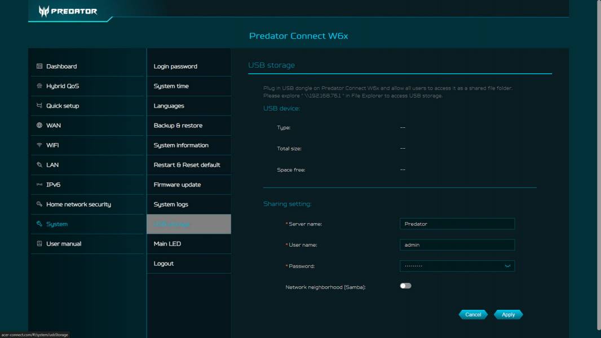Open WiFi settings via its wireless icon

39,145
